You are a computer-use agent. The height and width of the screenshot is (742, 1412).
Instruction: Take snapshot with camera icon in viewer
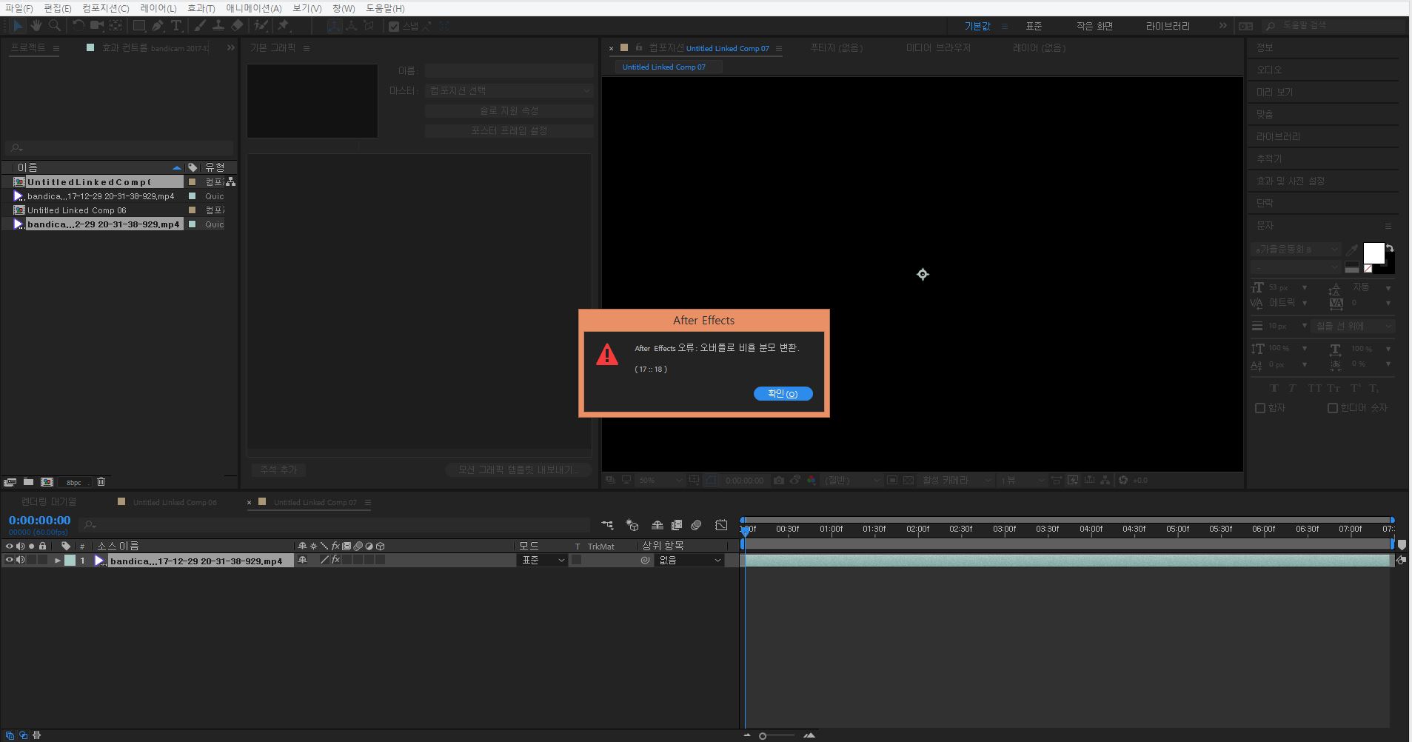click(779, 481)
